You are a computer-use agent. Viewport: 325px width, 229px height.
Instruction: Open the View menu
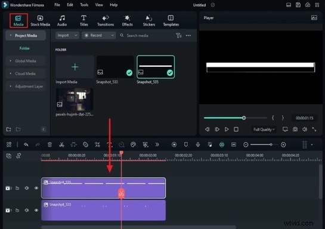tap(99, 5)
